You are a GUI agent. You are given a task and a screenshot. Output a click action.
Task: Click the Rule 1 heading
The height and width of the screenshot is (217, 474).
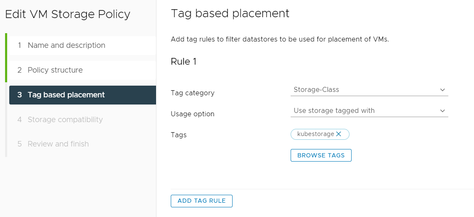click(x=184, y=62)
